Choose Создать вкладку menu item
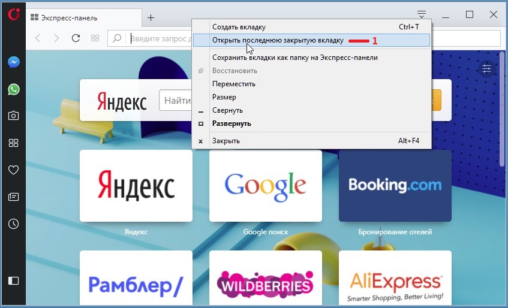The image size is (508, 308). (312, 27)
